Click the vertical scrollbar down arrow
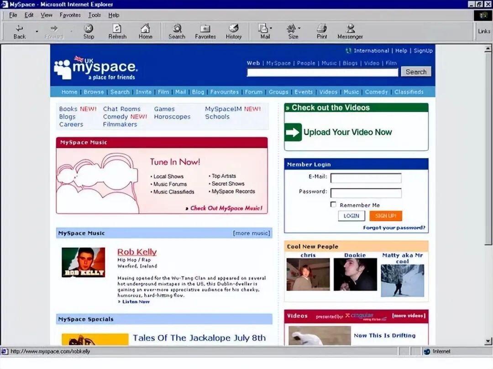This screenshot has width=493, height=369. click(488, 341)
